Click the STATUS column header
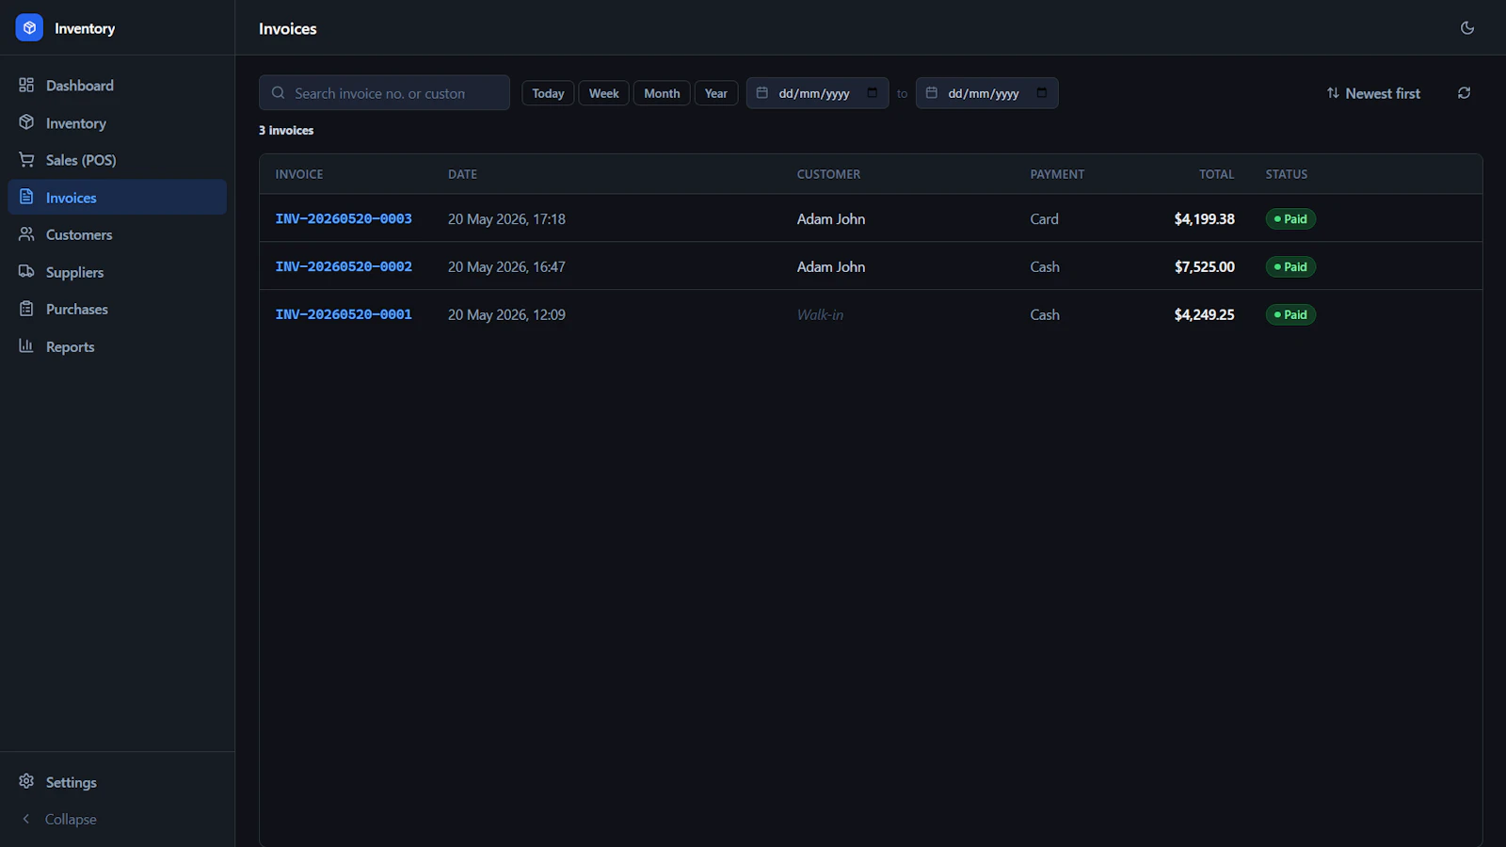Viewport: 1506px width, 847px height. [1286, 174]
